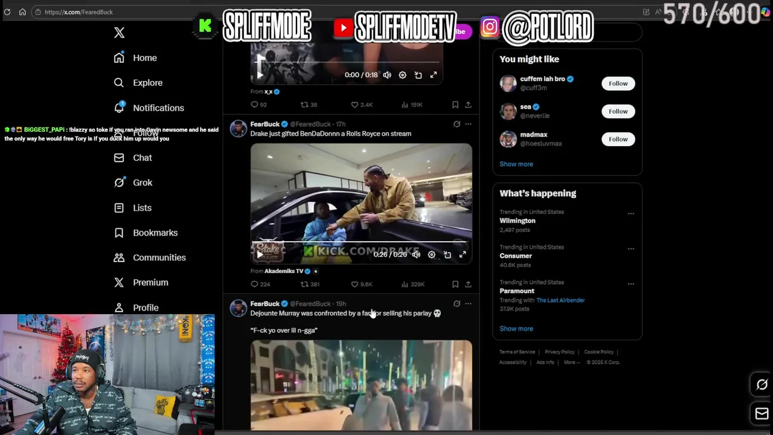Open Akademiks TV source link
Viewport: 773px width, 435px height.
(283, 271)
